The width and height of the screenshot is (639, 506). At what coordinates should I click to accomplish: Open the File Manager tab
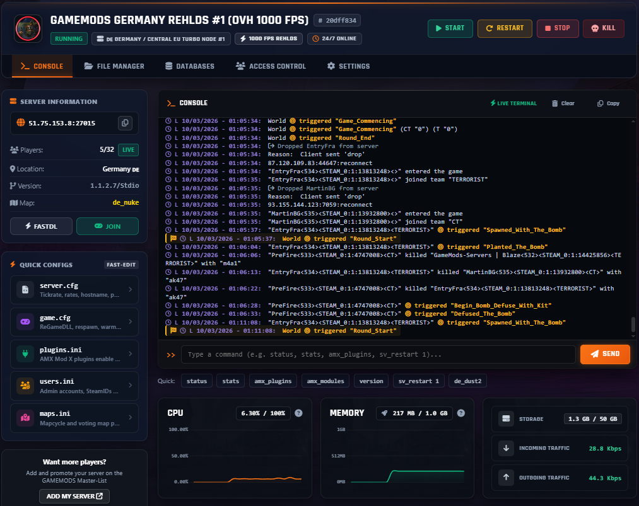coord(114,66)
